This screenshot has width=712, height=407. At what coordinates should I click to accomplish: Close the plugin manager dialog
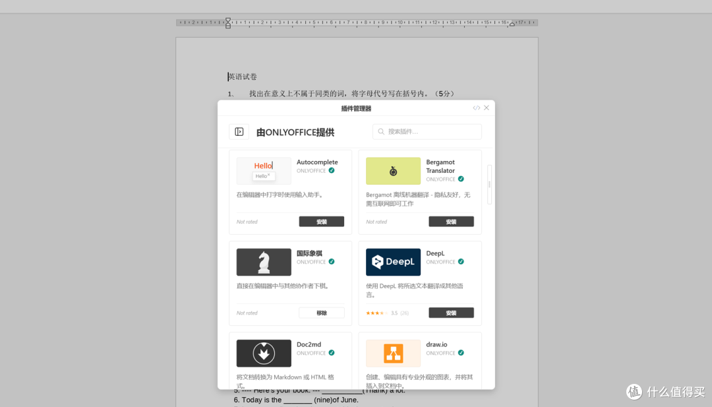pos(487,108)
